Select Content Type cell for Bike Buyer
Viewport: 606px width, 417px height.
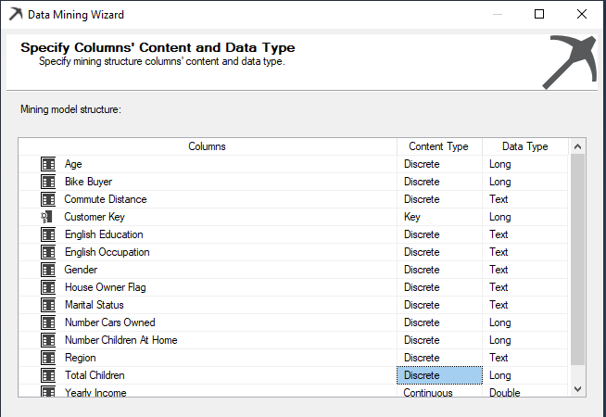tap(439, 182)
